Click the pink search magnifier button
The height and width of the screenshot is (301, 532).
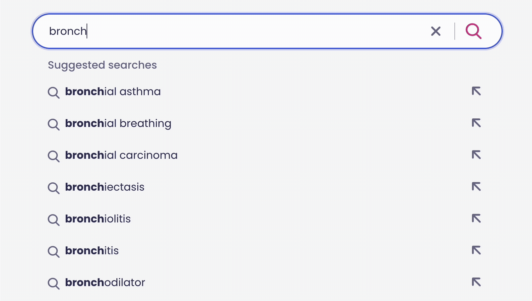pos(473,31)
